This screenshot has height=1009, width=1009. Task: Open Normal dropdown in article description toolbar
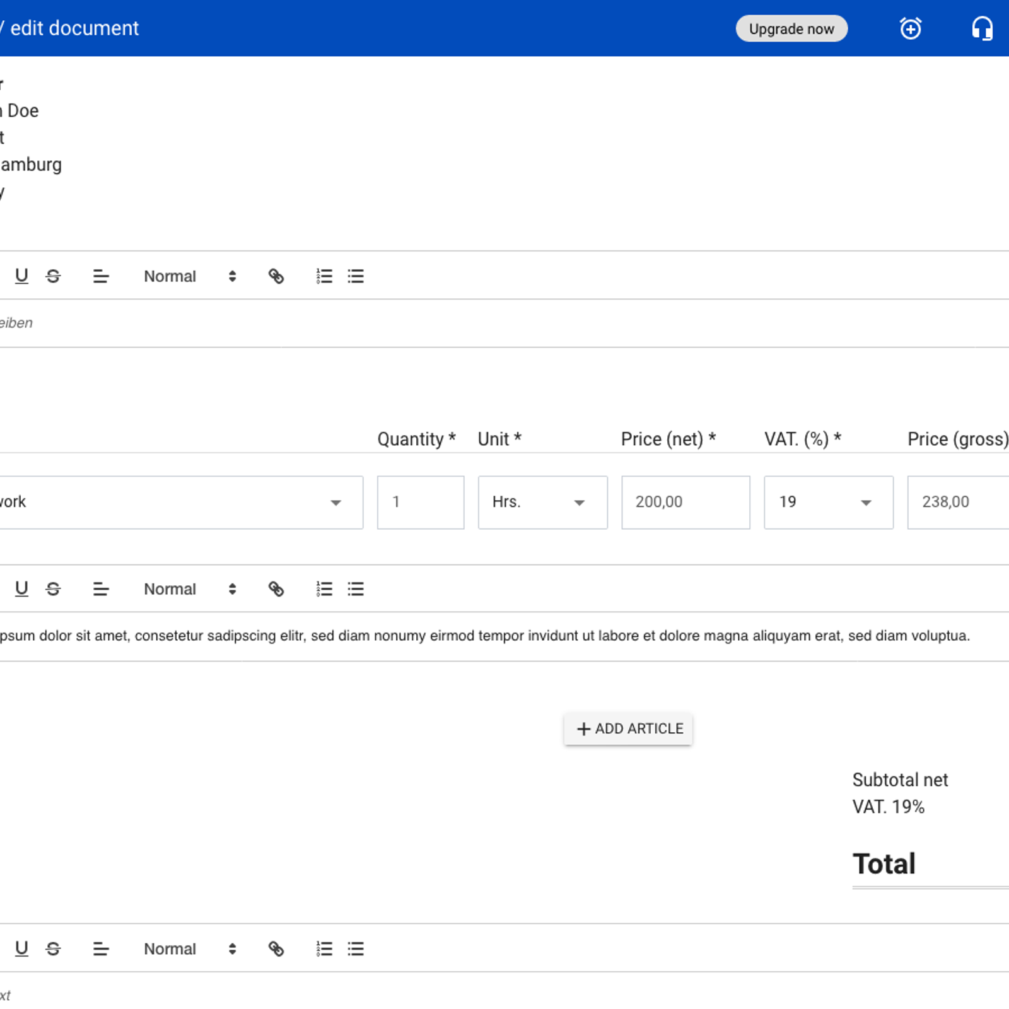(190, 589)
